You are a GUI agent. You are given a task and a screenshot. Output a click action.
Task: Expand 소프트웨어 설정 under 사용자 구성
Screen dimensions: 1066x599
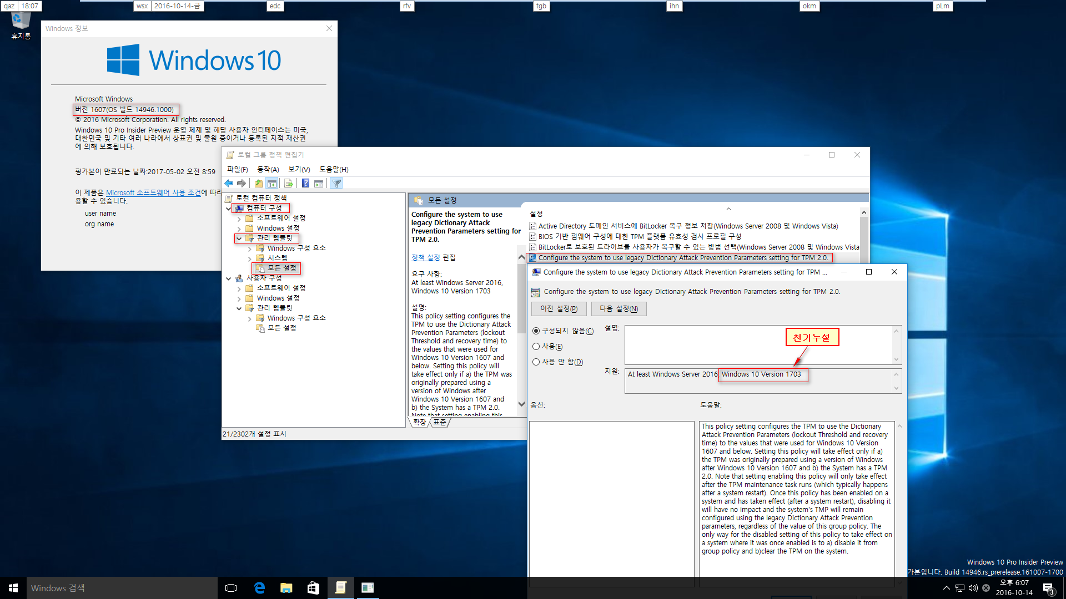239,288
